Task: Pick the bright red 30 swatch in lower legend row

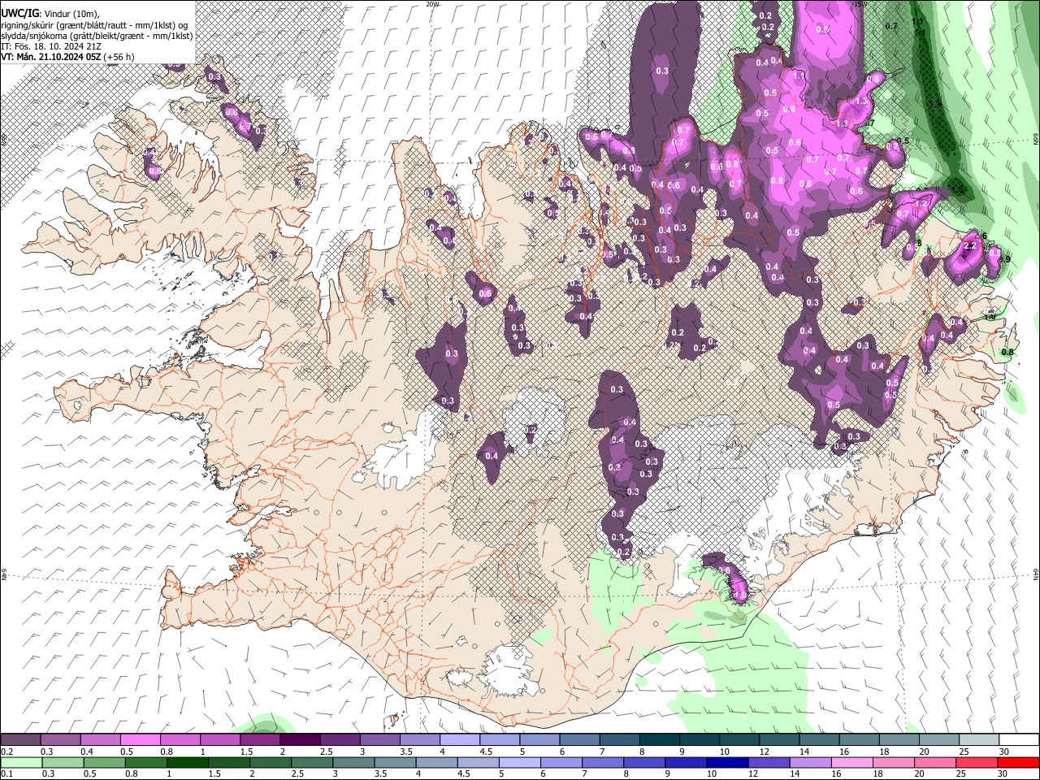Action: [1018, 762]
